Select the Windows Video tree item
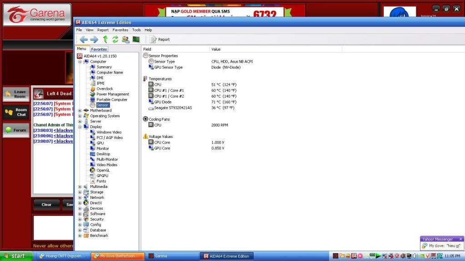The image size is (465, 261). click(x=109, y=132)
